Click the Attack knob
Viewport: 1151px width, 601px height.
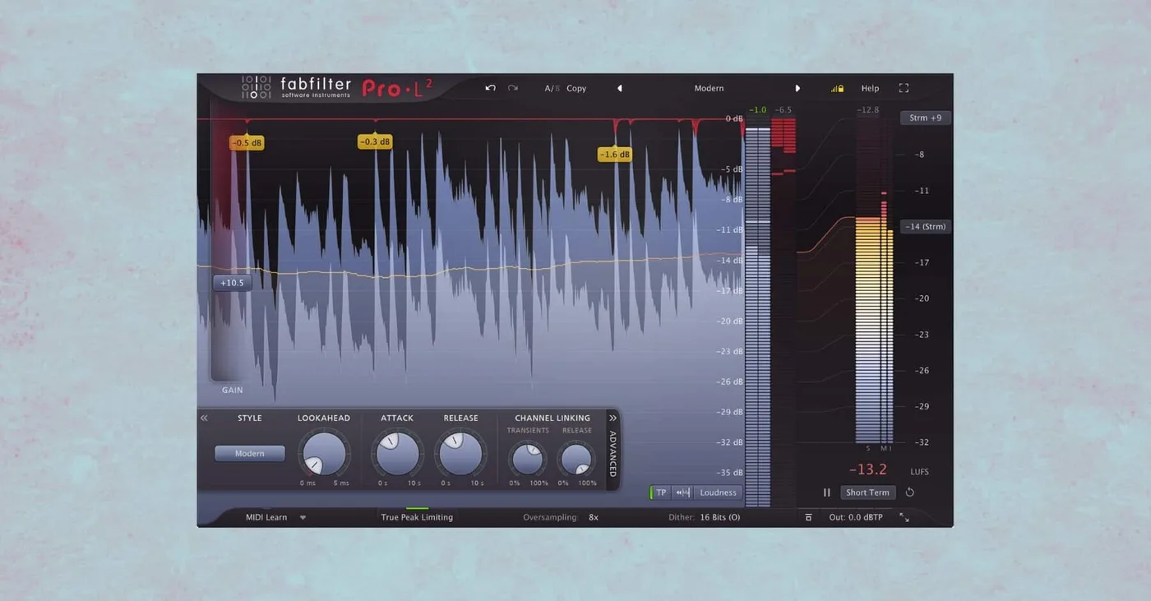(397, 453)
